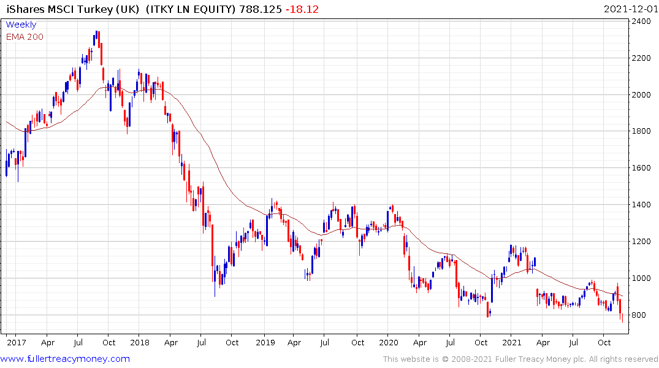Image resolution: width=659 pixels, height=368 pixels.
Task: Open the www.fullertreacymoney.com link
Action: point(65,359)
